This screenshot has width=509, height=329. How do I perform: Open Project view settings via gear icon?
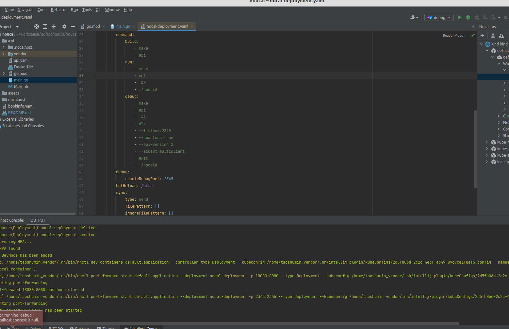tap(64, 26)
